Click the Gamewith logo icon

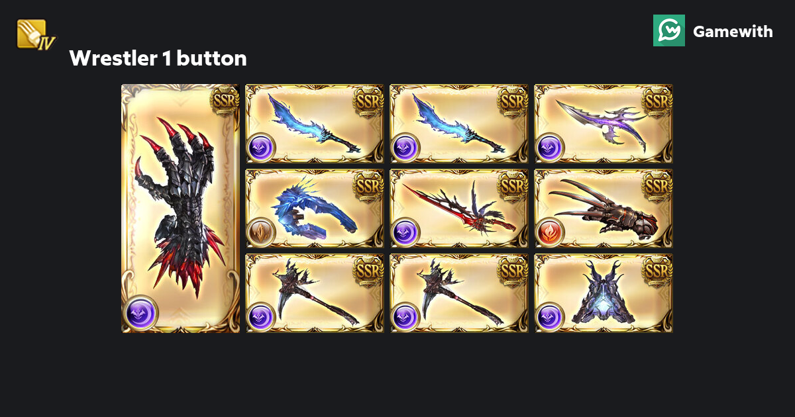click(x=669, y=30)
